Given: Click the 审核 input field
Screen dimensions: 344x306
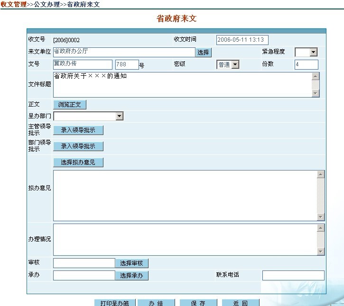Looking at the screenshot, I should (84, 263).
